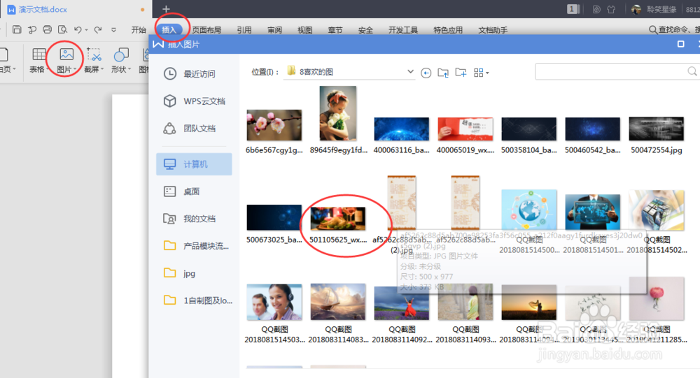The height and width of the screenshot is (378, 700).
Task: Open the 1自制图及lo folder shortcut
Action: [197, 300]
